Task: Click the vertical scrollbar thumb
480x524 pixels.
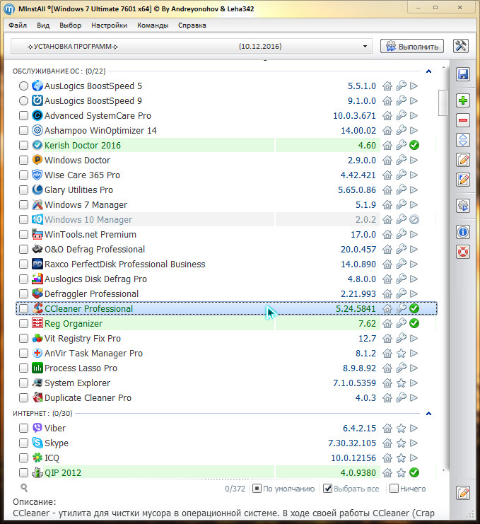Action: point(443,103)
